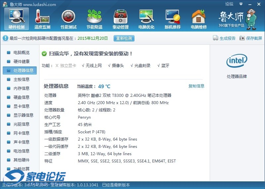Viewport: 265px width, 189px height.
Task: Select 内存信息 memory info in sidebar
Action: tap(21, 89)
